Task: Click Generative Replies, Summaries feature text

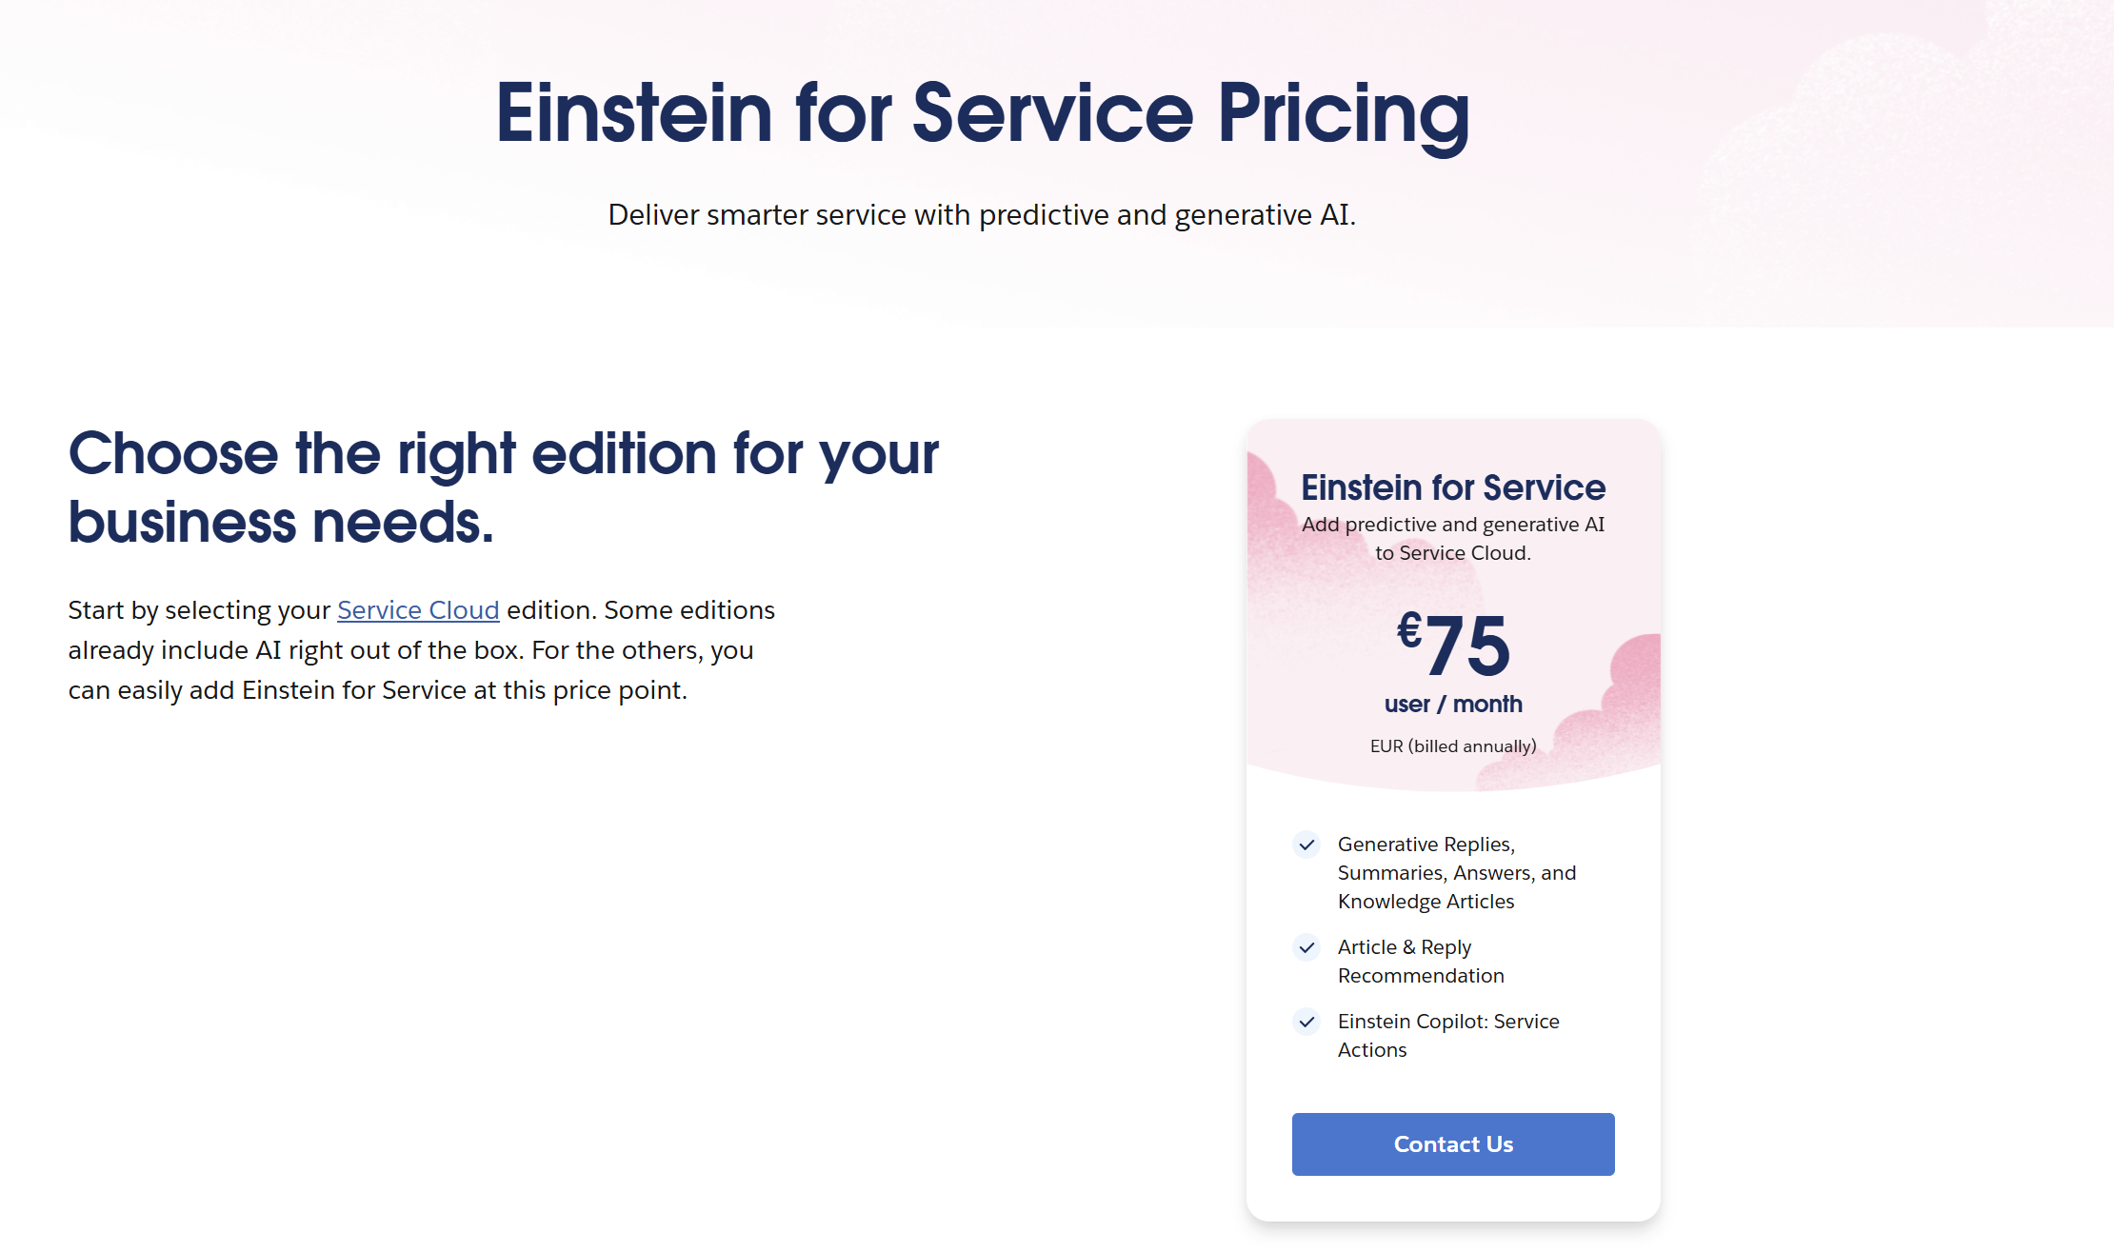Action: pos(1457,873)
